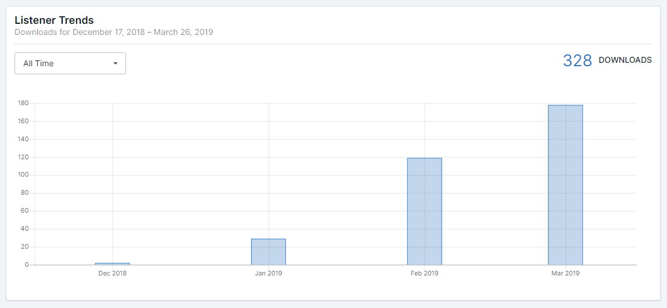This screenshot has width=667, height=308.
Task: Click the downloads date range subtitle
Action: click(114, 32)
